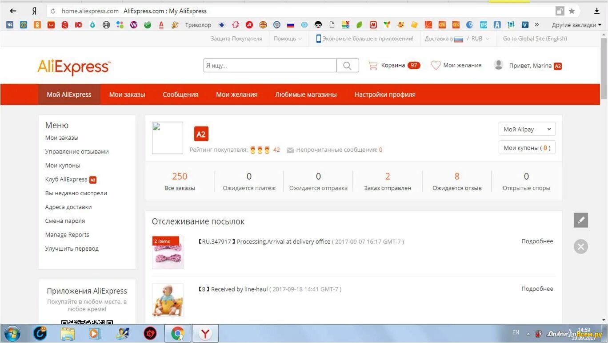
Task: Open Вы недавно смотрели
Action: pyautogui.click(x=76, y=193)
